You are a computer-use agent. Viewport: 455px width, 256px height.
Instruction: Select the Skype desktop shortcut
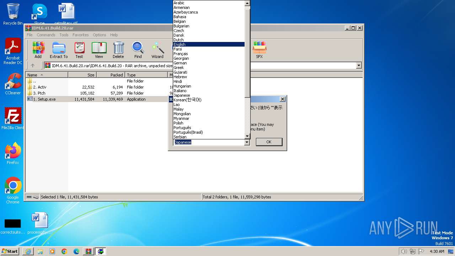[39, 14]
